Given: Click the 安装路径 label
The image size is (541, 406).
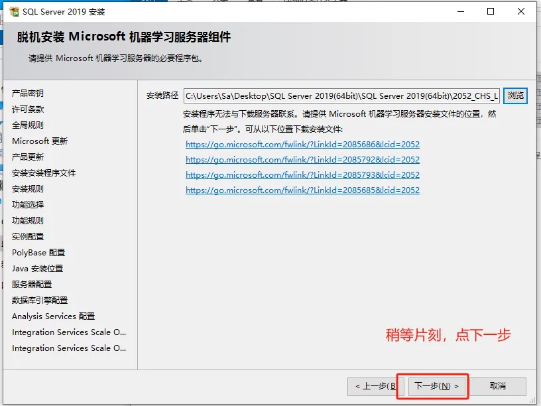Looking at the screenshot, I should point(162,96).
